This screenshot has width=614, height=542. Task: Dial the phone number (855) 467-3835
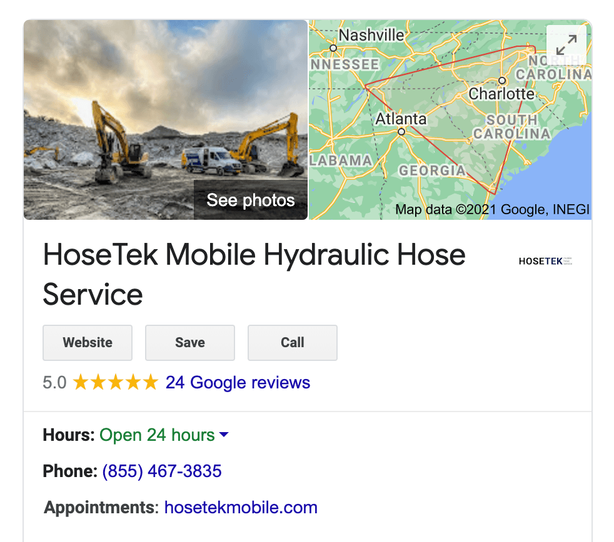(162, 471)
